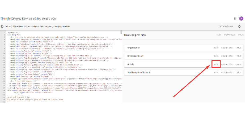Image resolution: width=245 pixels, height=136 pixels.
Task: Click THỬ NGHIỆM MỚI to start new test
Action: tap(226, 27)
